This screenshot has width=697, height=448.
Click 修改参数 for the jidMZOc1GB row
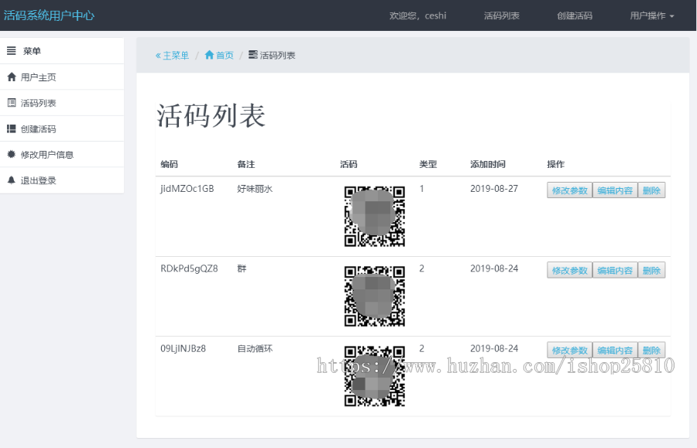569,190
